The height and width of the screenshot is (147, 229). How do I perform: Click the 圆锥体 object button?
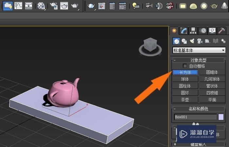click(212, 72)
